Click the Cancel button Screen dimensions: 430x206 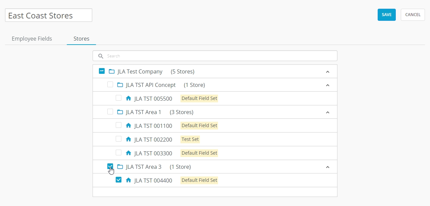click(x=413, y=15)
